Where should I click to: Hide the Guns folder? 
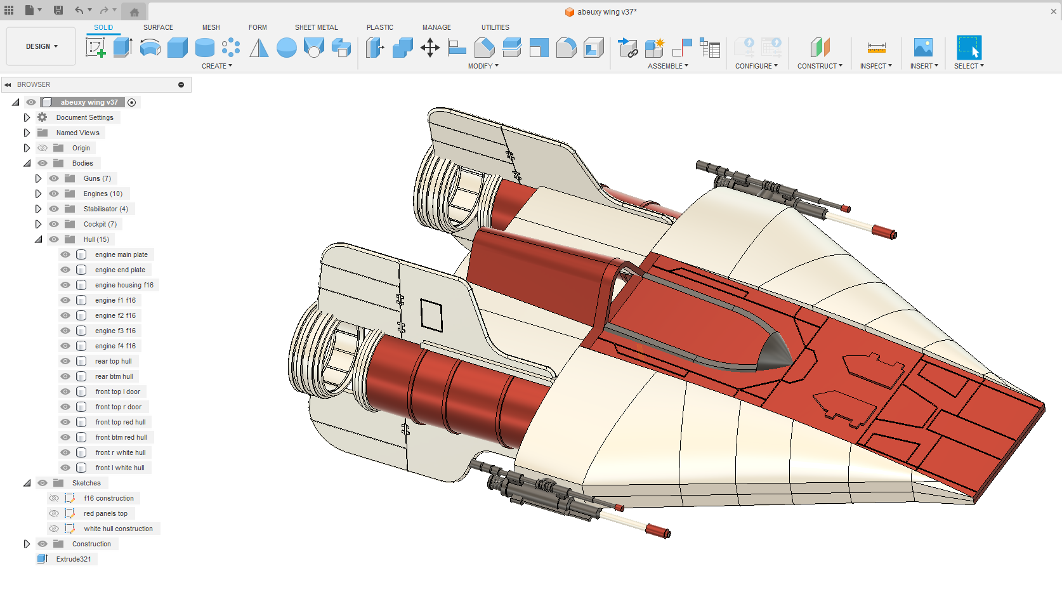coord(54,178)
